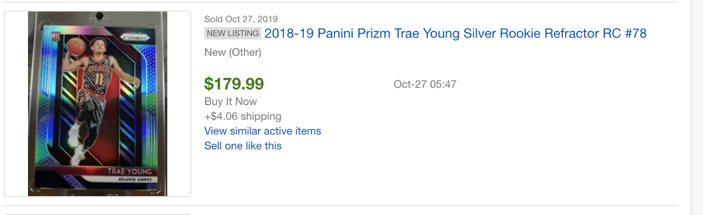Image resolution: width=703 pixels, height=215 pixels.
Task: Click the TRAE YOUNG nameplate on the card
Action: click(x=130, y=171)
